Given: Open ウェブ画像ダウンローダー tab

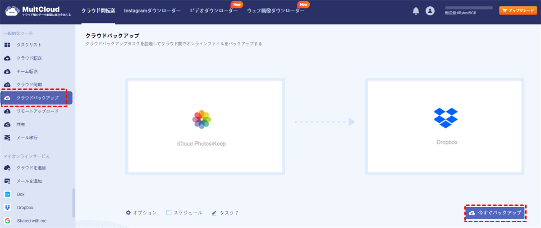Looking at the screenshot, I should pyautogui.click(x=276, y=10).
